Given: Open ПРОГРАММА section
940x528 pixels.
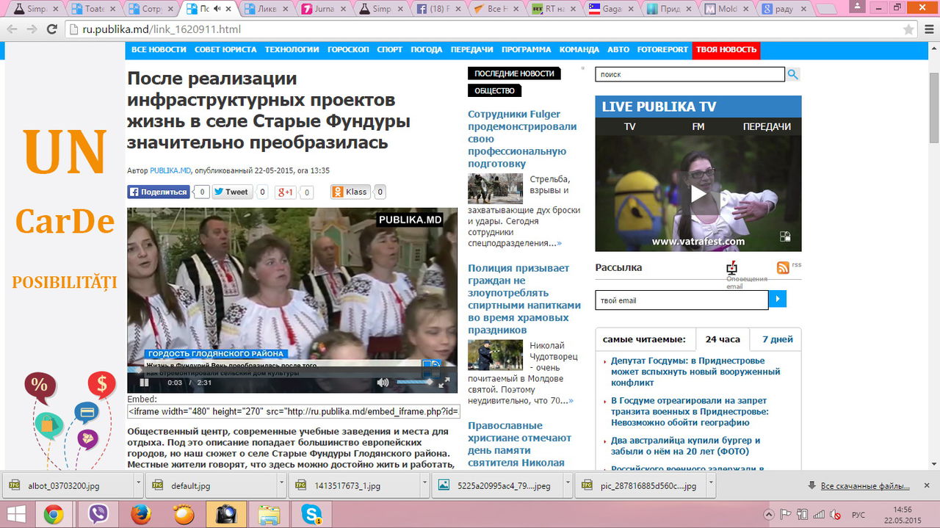Looking at the screenshot, I should [526, 50].
